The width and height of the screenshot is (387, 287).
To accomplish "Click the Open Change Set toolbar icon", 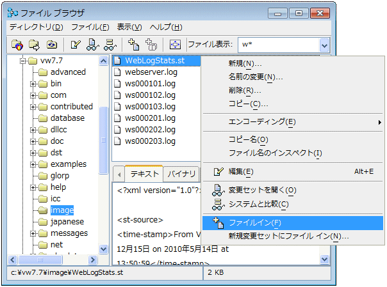I will (x=93, y=45).
